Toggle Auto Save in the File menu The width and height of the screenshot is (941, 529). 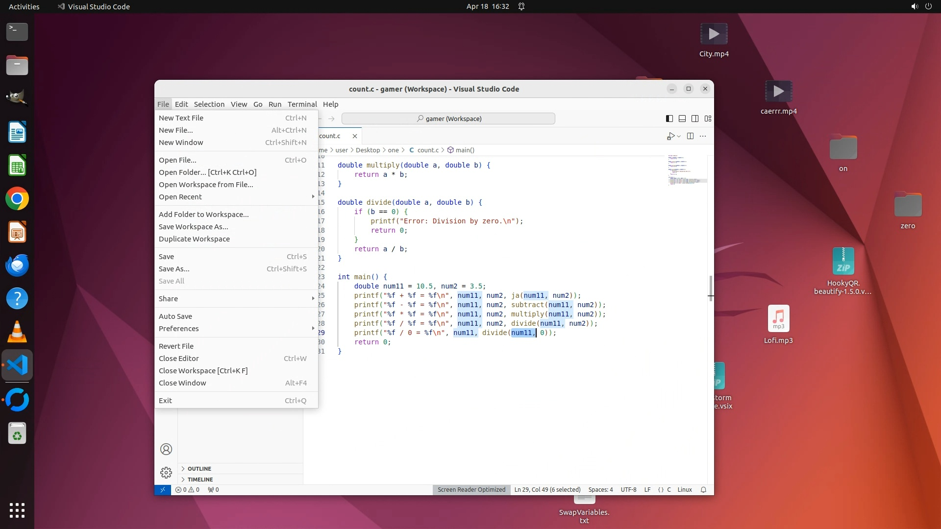click(175, 316)
